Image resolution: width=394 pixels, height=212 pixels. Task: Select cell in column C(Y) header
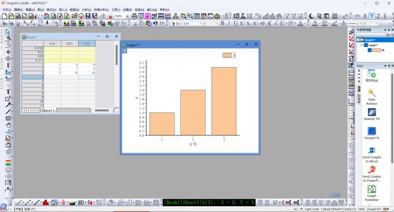tap(87, 43)
